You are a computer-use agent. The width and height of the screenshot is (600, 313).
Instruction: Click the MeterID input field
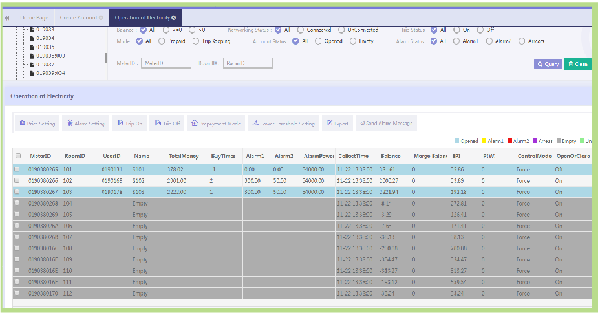166,63
